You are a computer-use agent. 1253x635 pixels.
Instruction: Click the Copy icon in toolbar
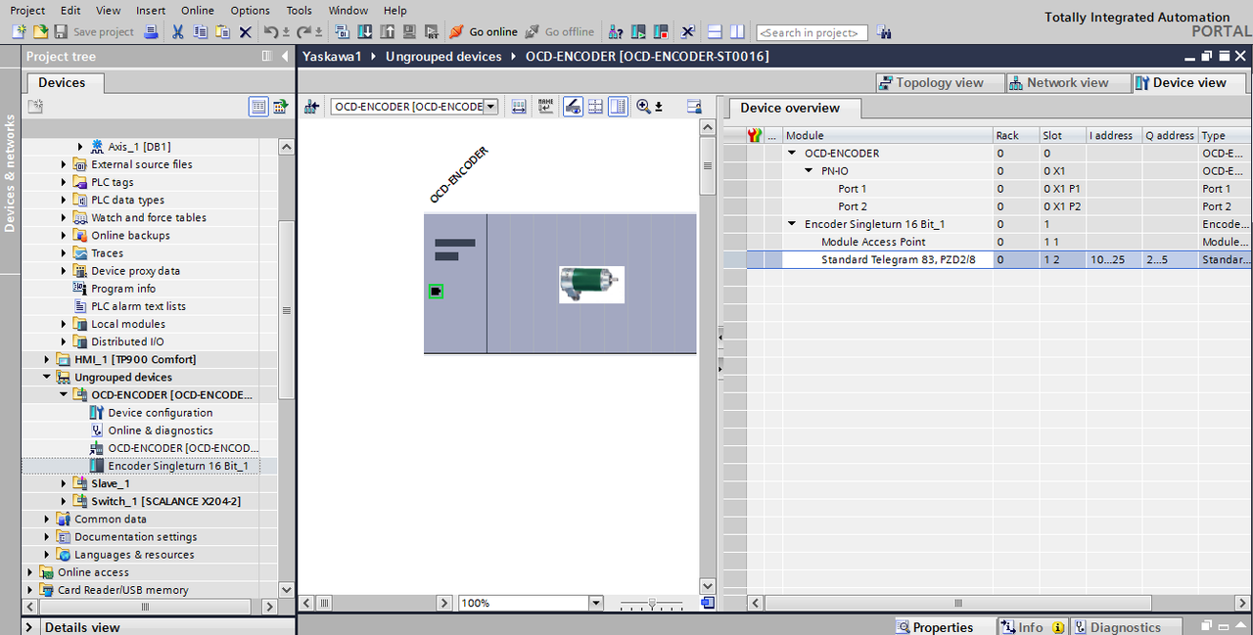(200, 32)
